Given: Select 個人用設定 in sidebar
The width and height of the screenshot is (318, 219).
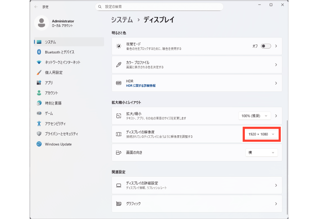Looking at the screenshot, I should tap(53, 72).
